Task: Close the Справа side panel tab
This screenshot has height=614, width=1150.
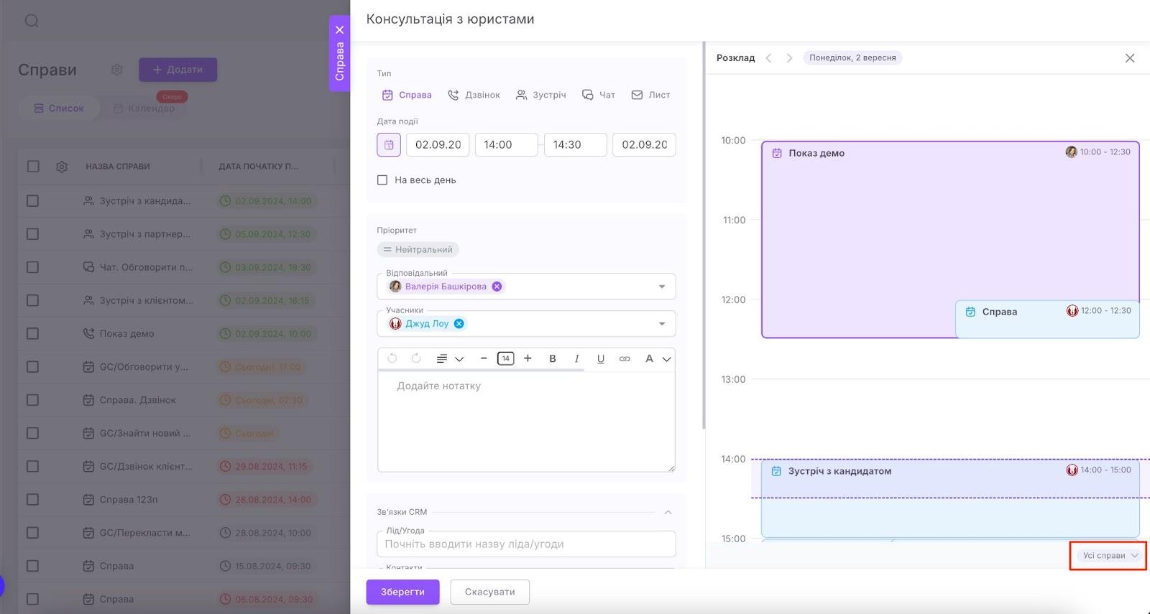Action: 340,30
